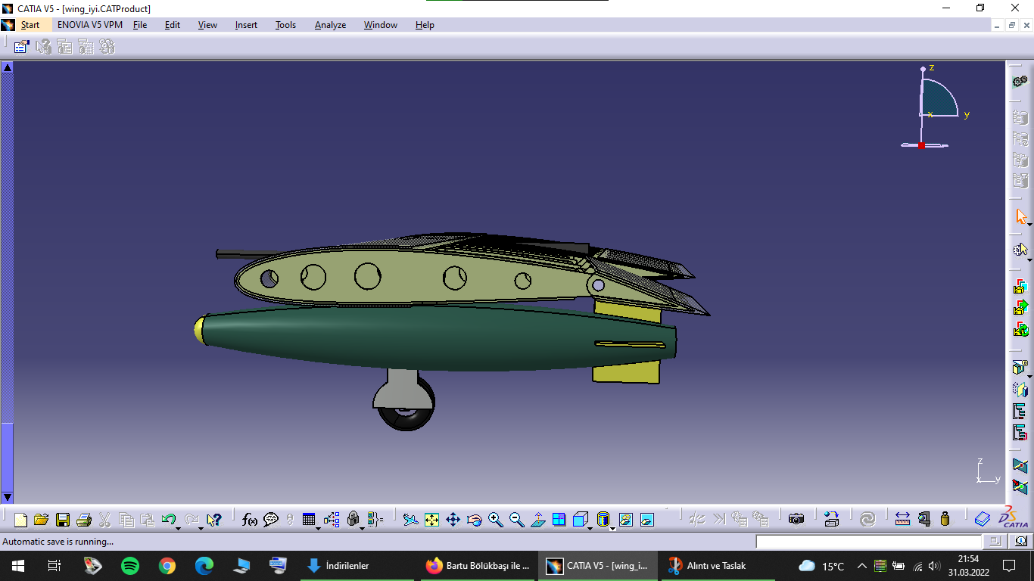Toggle Swap Visible Space icon
Viewport: 1034px width, 581px height.
(646, 520)
